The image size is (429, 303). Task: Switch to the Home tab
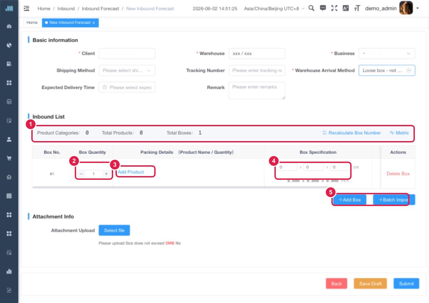point(32,23)
